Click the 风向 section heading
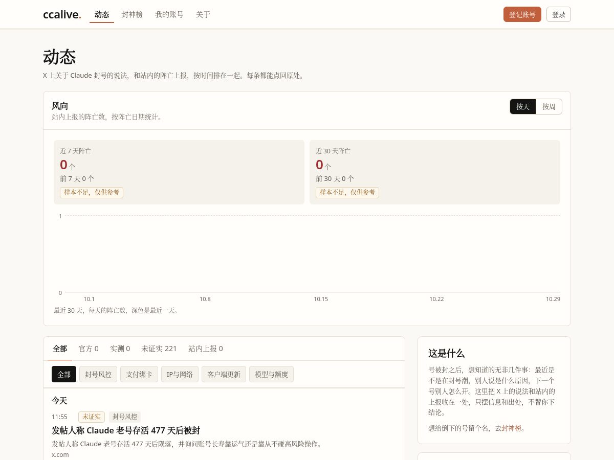The image size is (614, 460). click(x=60, y=106)
